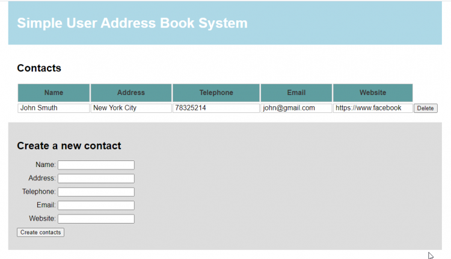Click the Email column header
This screenshot has height=259, width=451.
[296, 93]
